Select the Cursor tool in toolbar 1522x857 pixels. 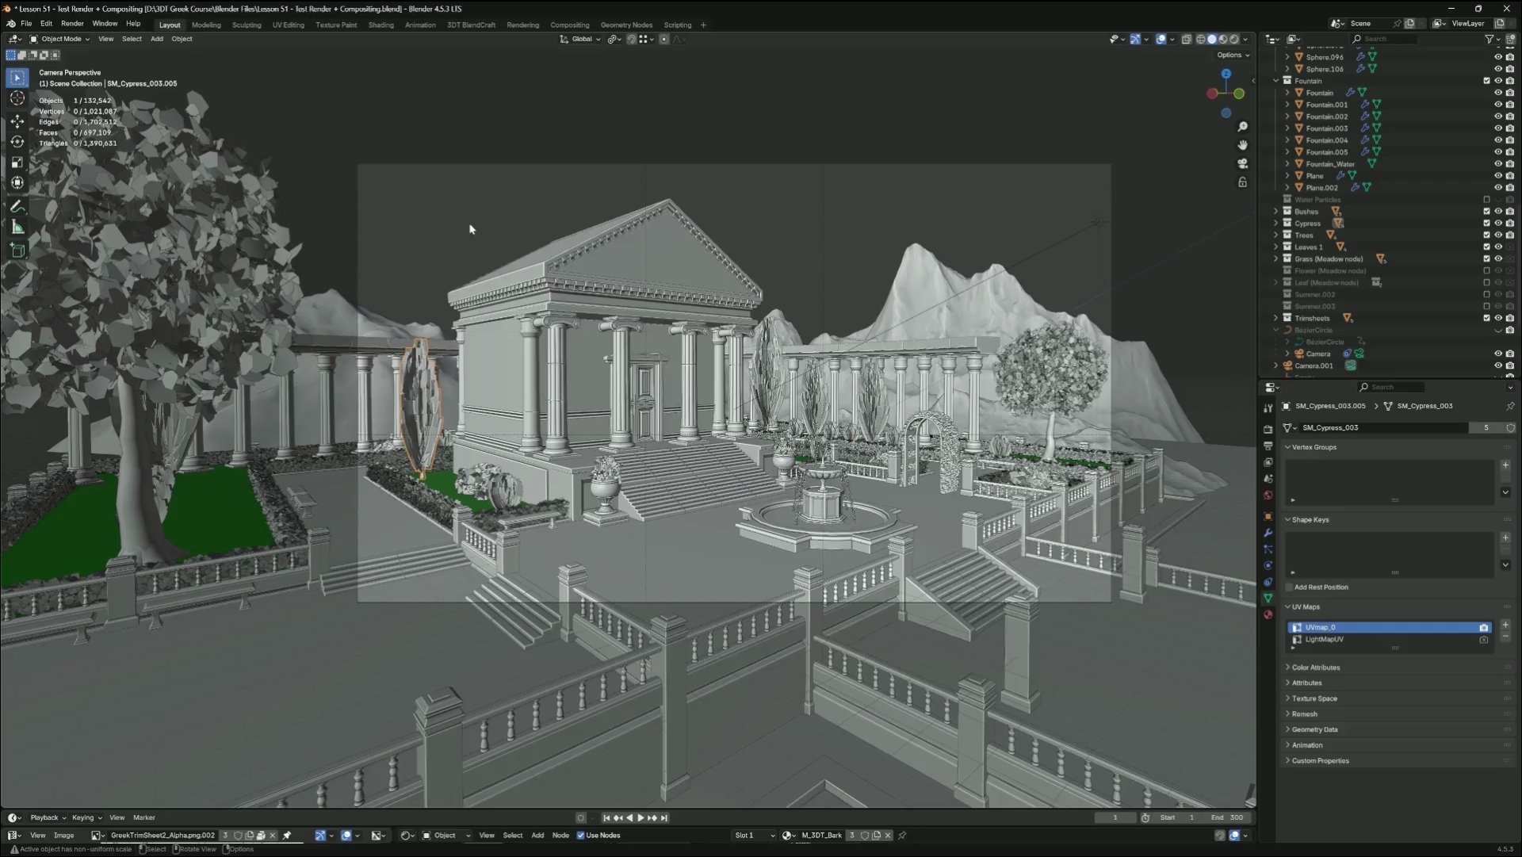click(17, 98)
